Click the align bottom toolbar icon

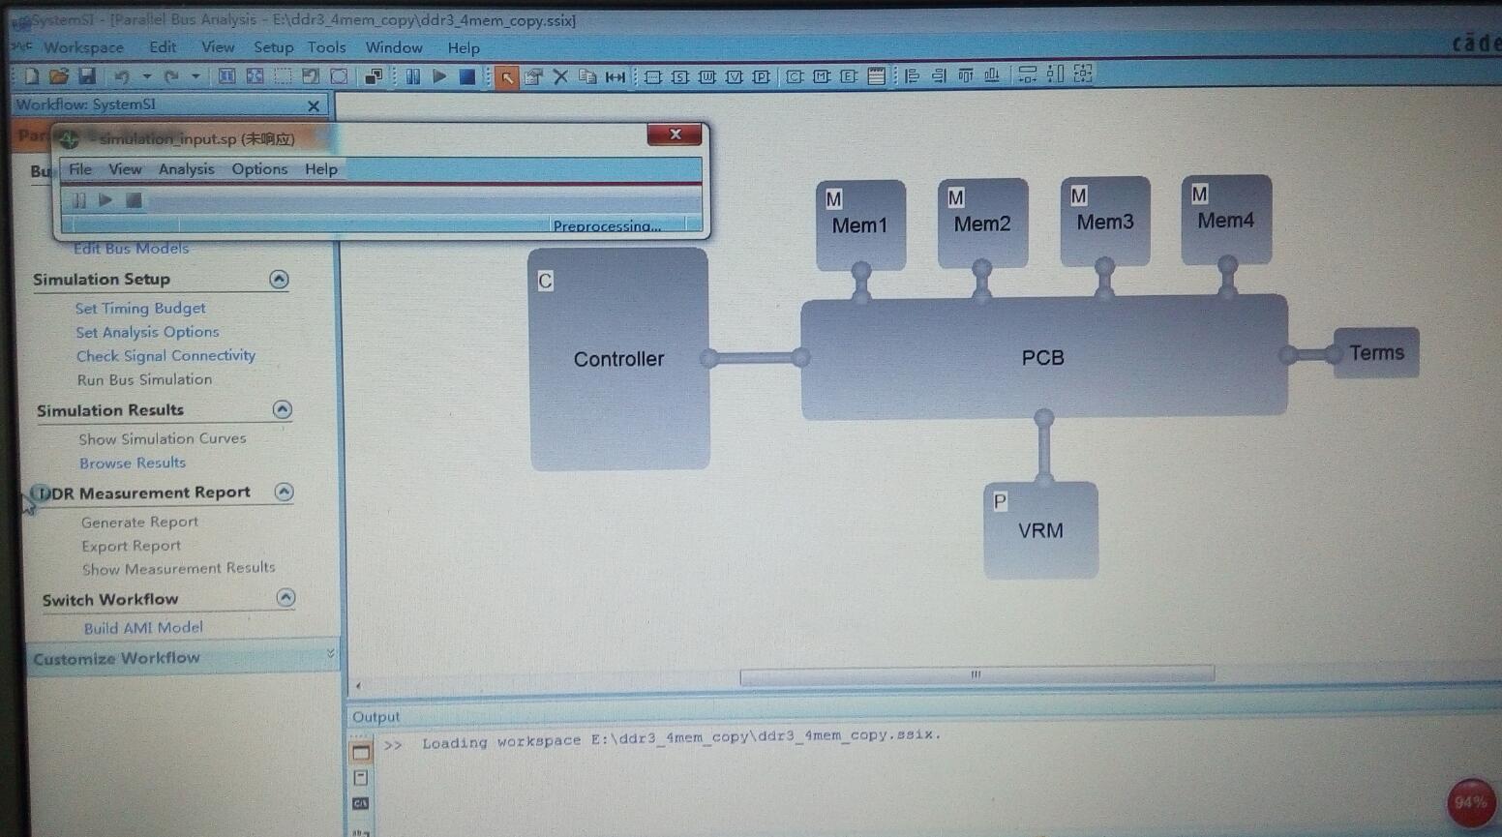tap(993, 75)
